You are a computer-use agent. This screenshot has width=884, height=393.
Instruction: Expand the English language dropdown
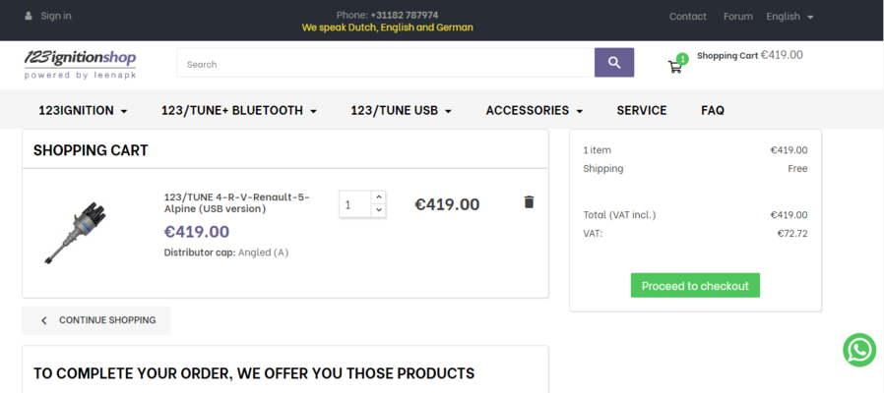[x=789, y=17]
